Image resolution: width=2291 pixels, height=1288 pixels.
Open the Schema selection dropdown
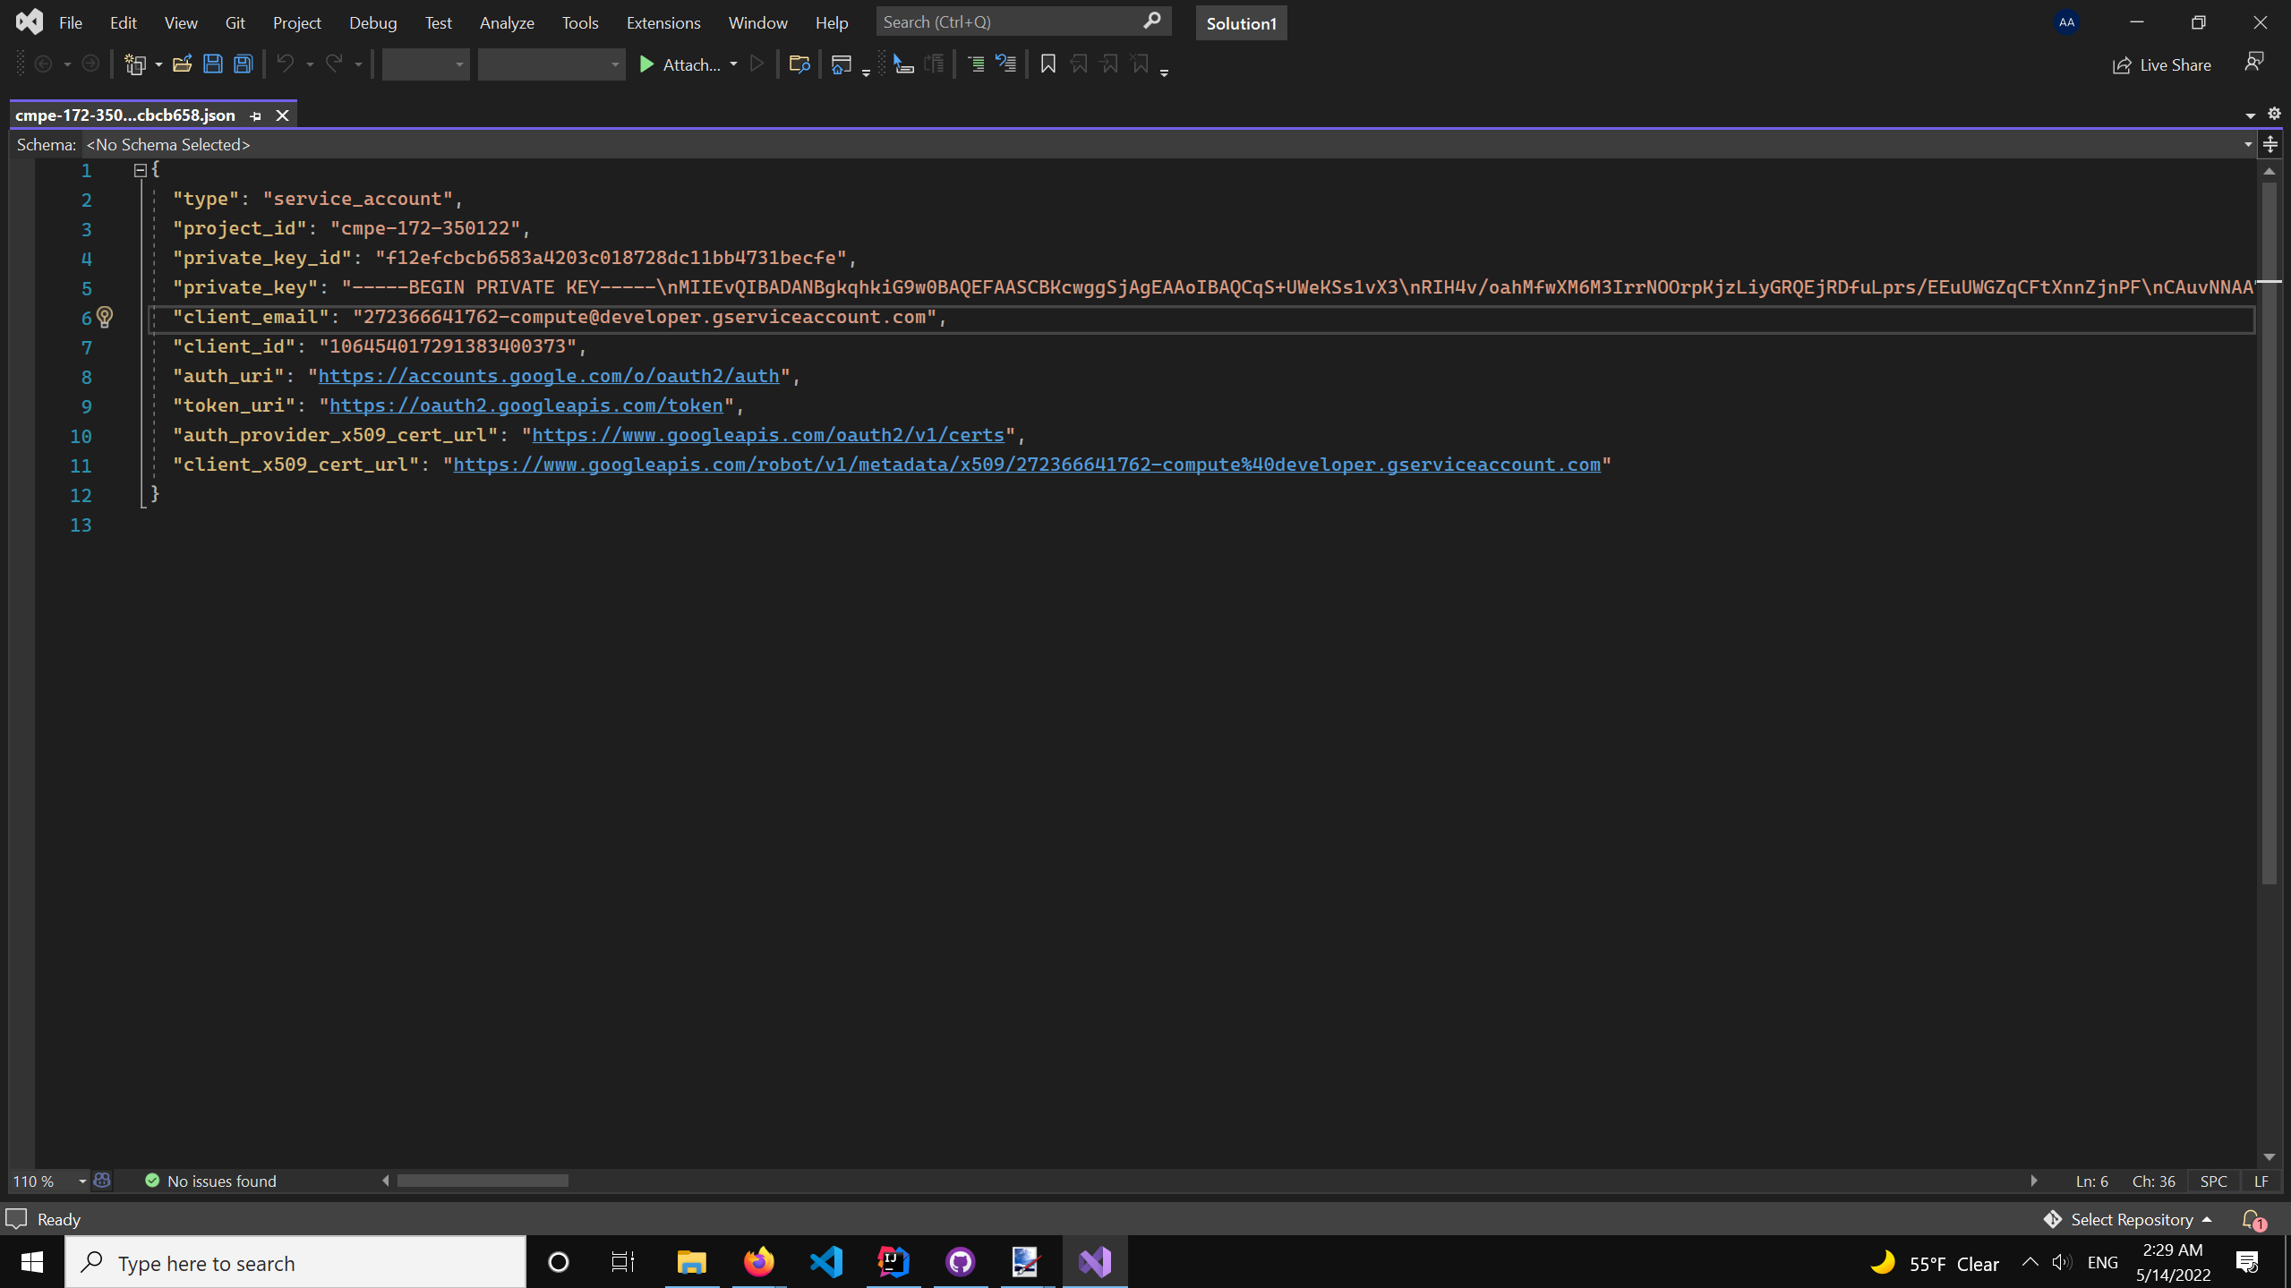(2247, 145)
